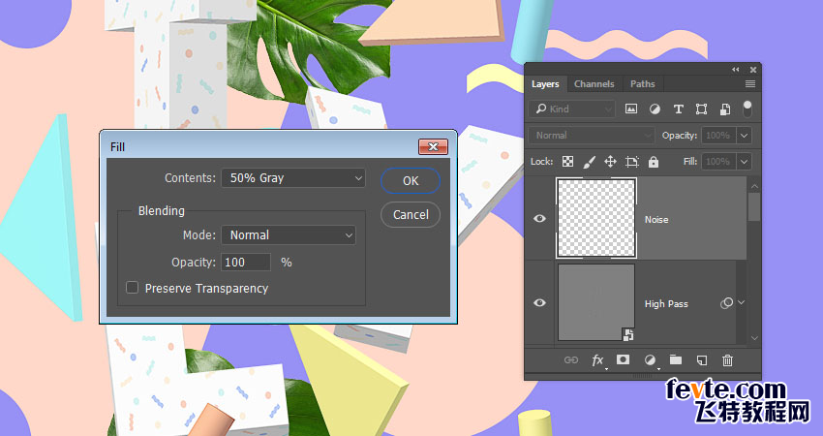Filter layers by shape layer icon

point(701,109)
